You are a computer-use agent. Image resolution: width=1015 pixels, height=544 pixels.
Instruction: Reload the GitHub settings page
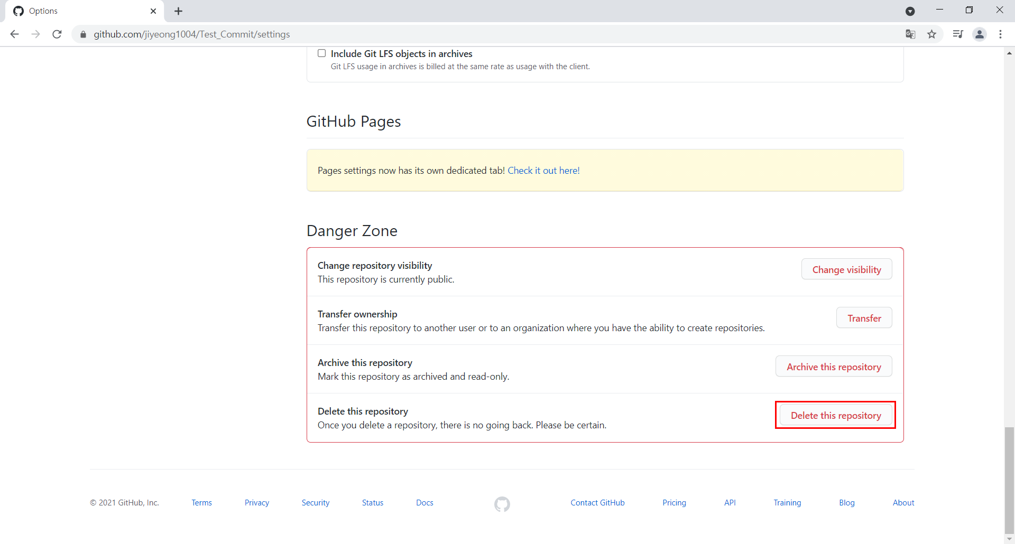coord(57,34)
